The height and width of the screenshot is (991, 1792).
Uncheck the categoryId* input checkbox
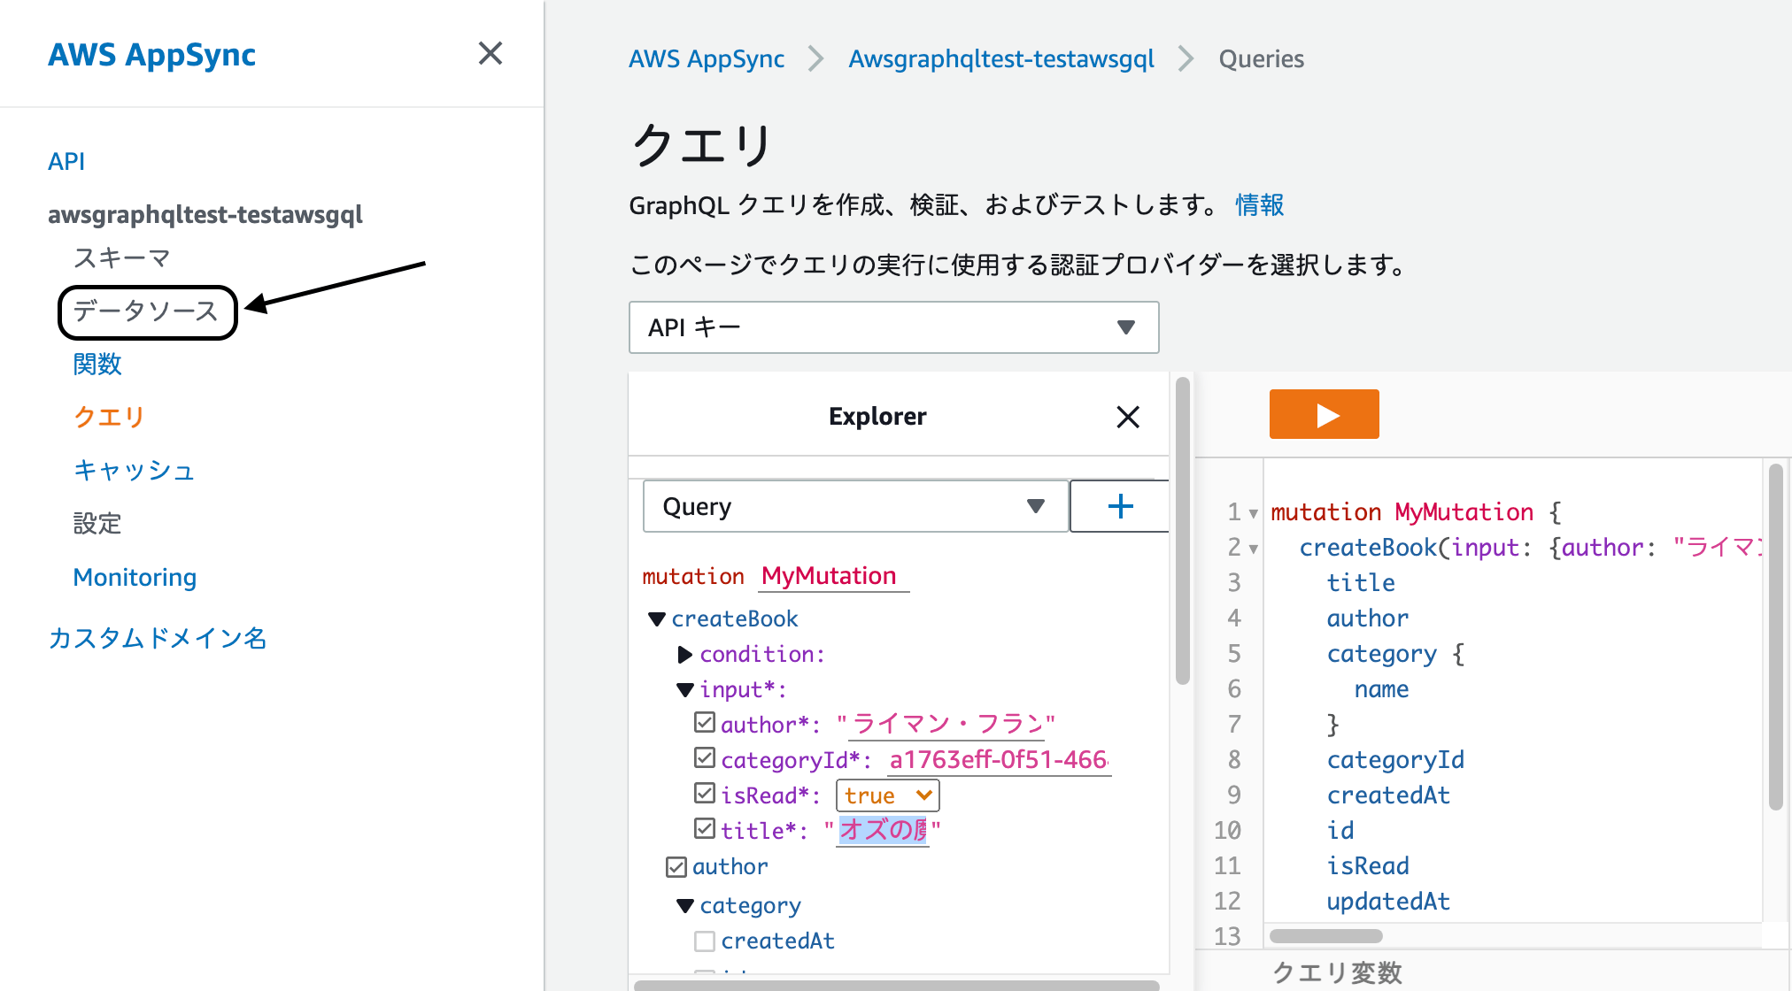705,758
